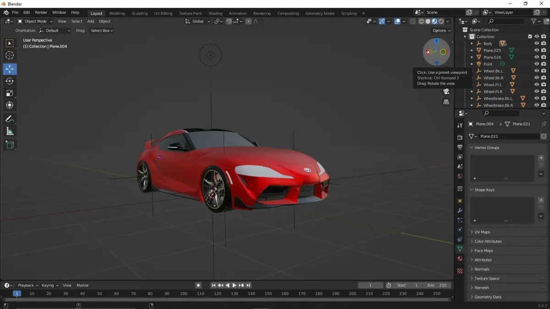The height and width of the screenshot is (309, 550).
Task: Expand the Normals panel
Action: pos(507,269)
